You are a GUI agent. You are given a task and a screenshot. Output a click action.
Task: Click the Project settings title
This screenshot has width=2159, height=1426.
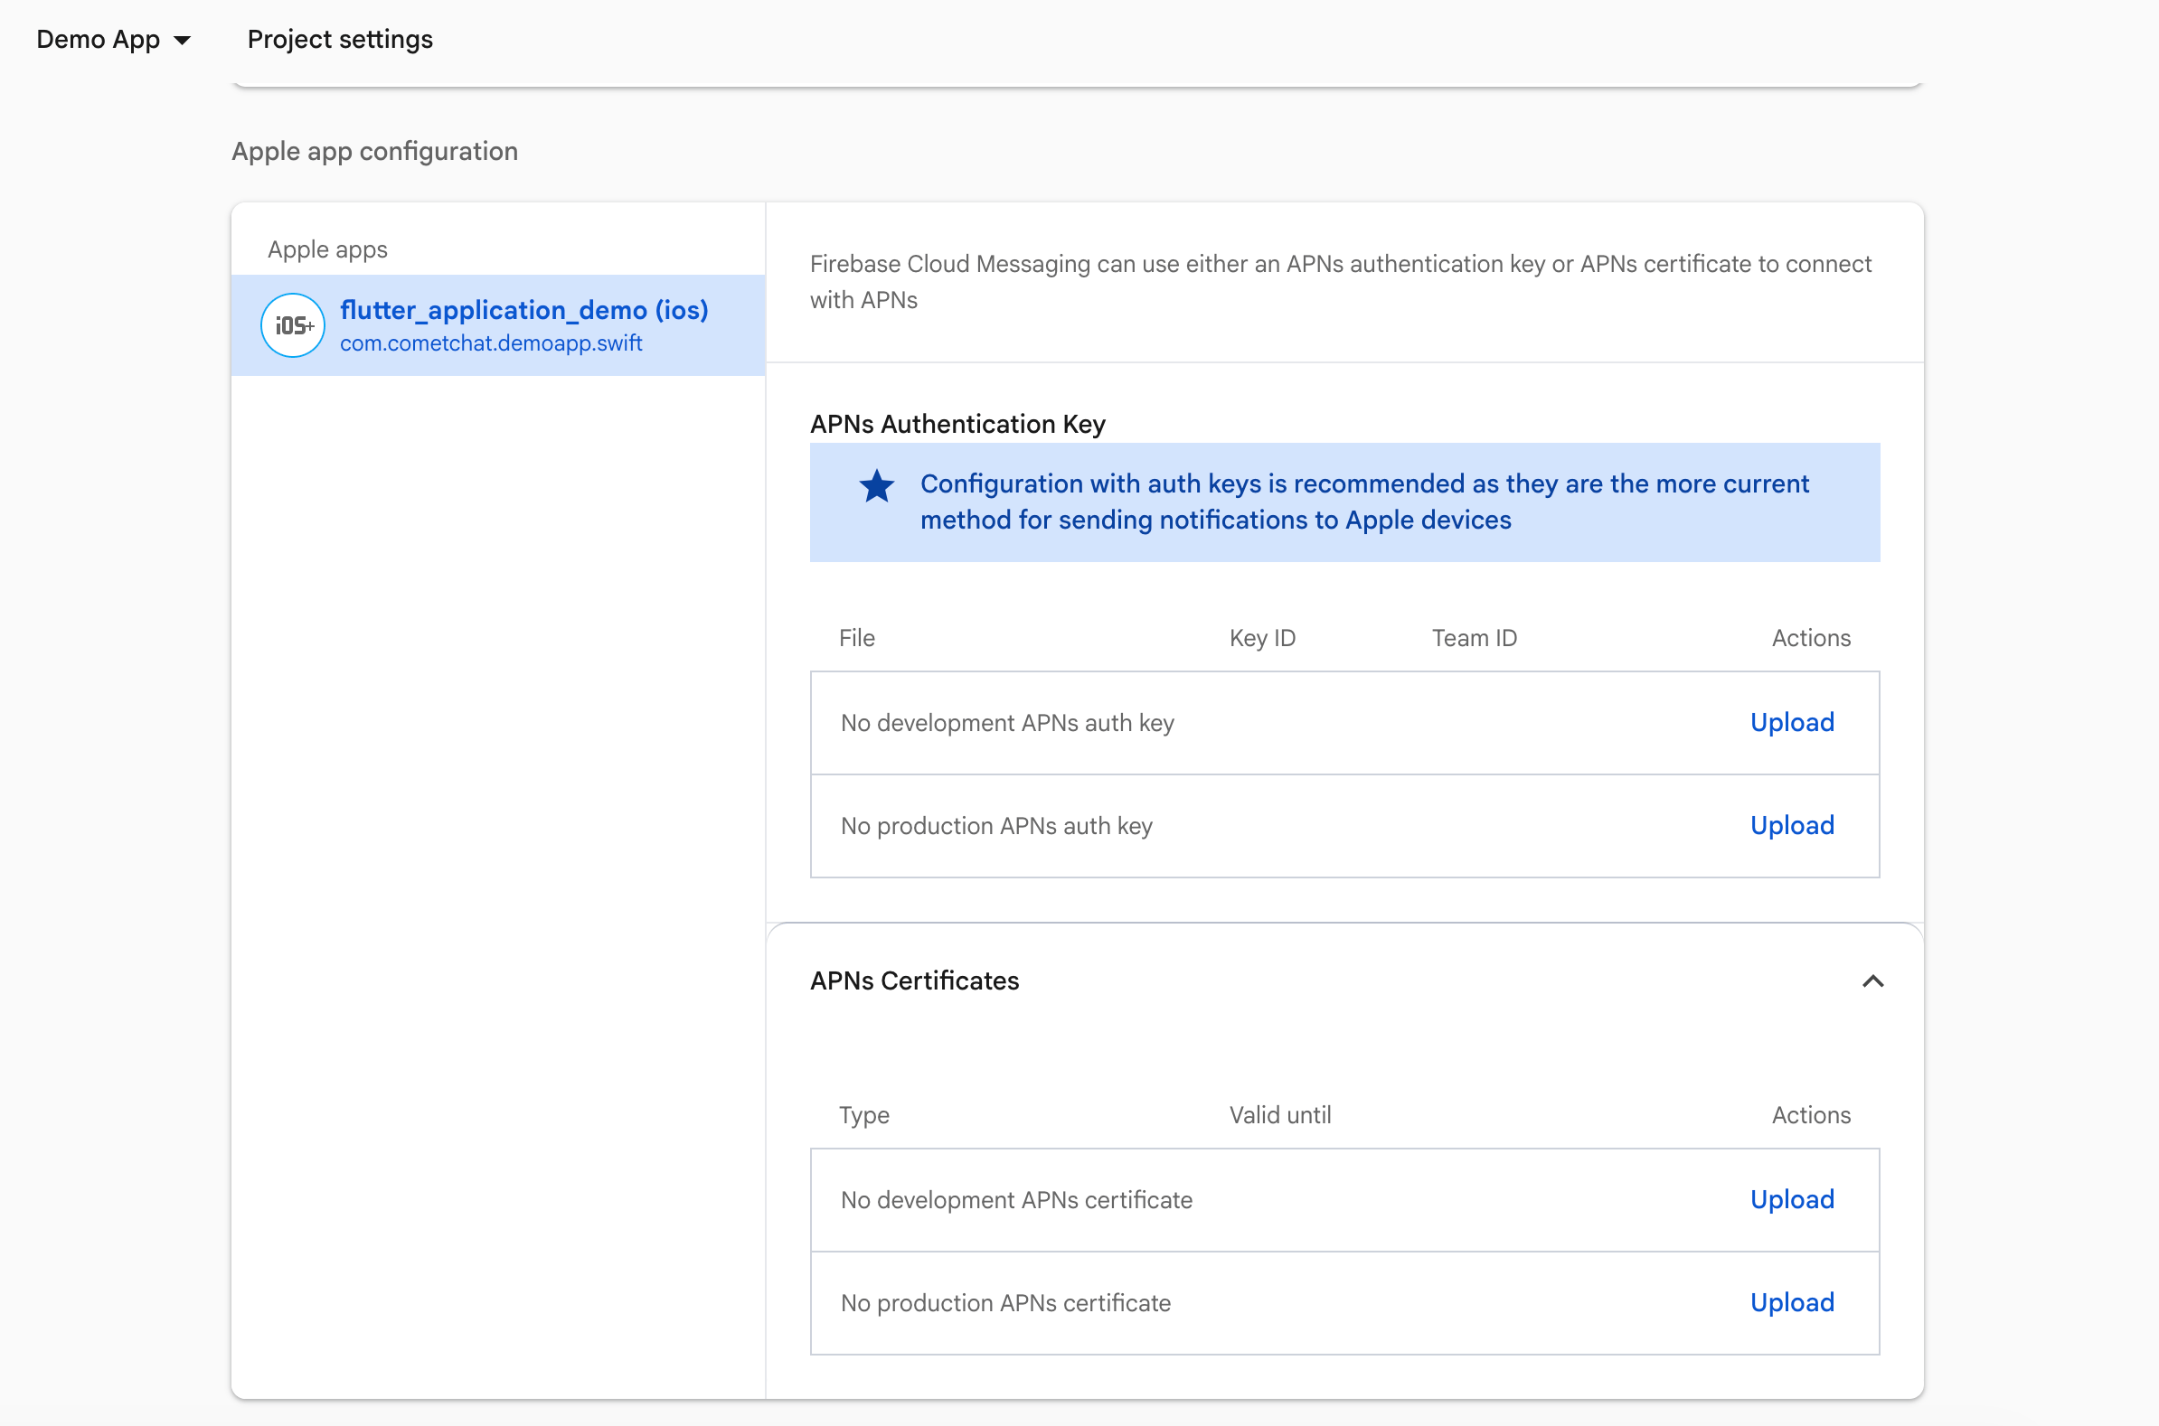pyautogui.click(x=340, y=39)
